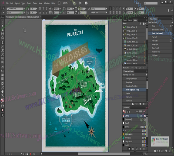Select the Rectangle tool
The width and height of the screenshot is (174, 156).
(x=3, y=62)
